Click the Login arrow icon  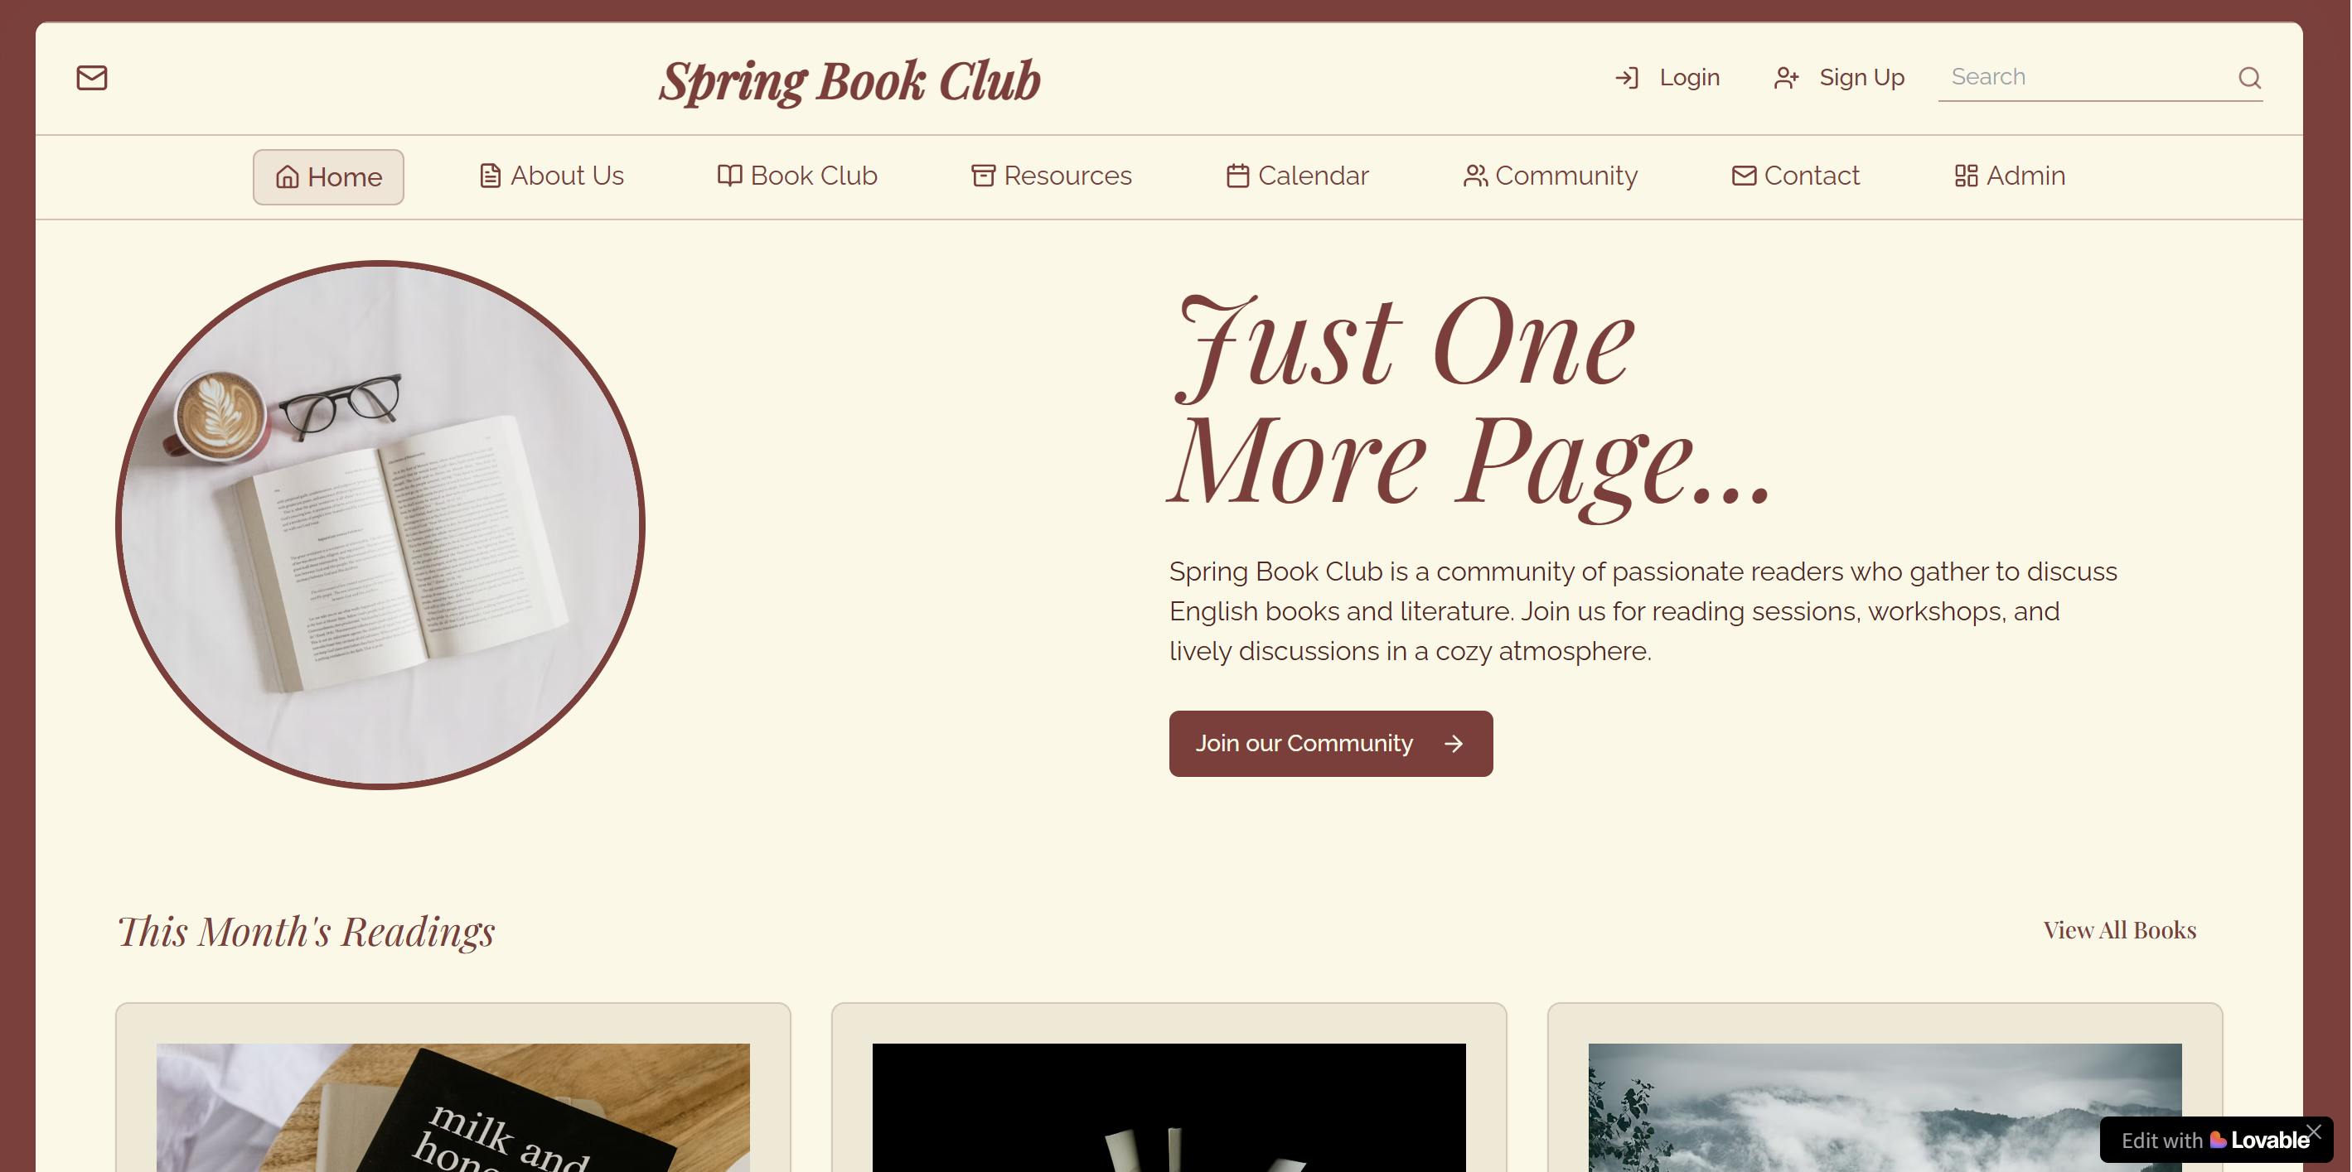click(x=1626, y=78)
